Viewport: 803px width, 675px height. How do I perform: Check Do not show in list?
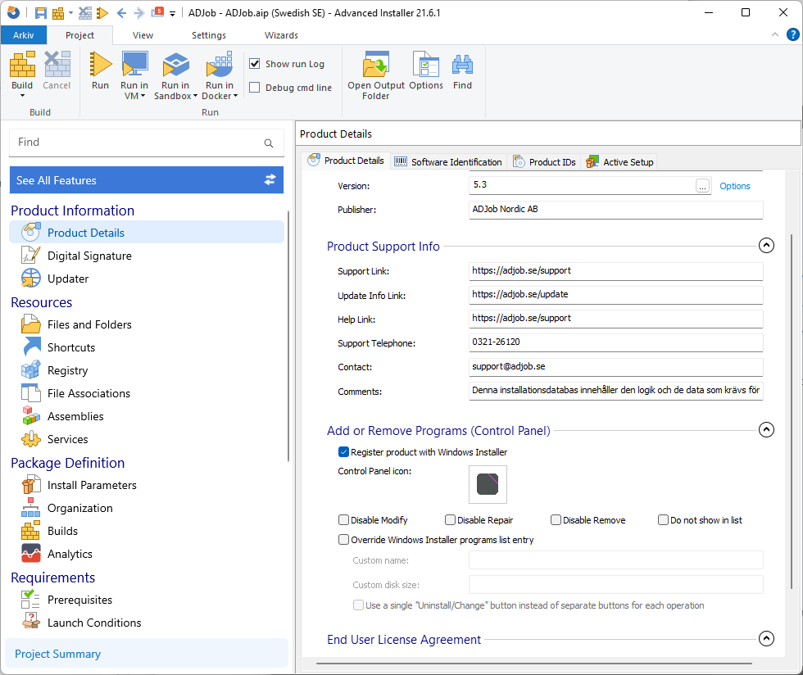[663, 520]
